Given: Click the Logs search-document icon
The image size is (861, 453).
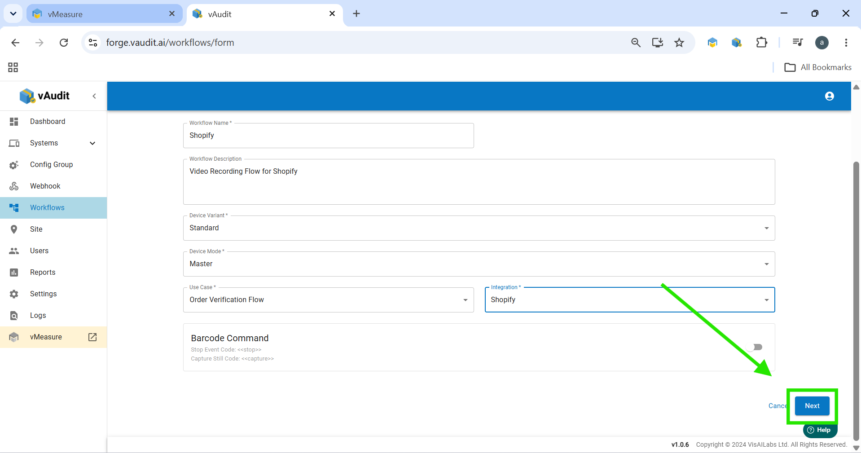Looking at the screenshot, I should (14, 316).
